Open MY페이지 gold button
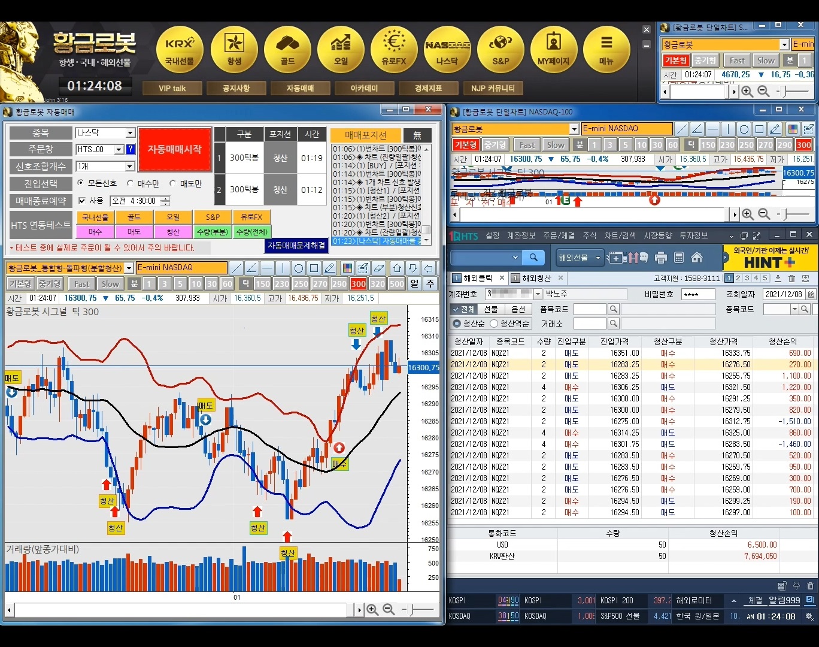Viewport: 819px width, 647px height. pos(554,50)
